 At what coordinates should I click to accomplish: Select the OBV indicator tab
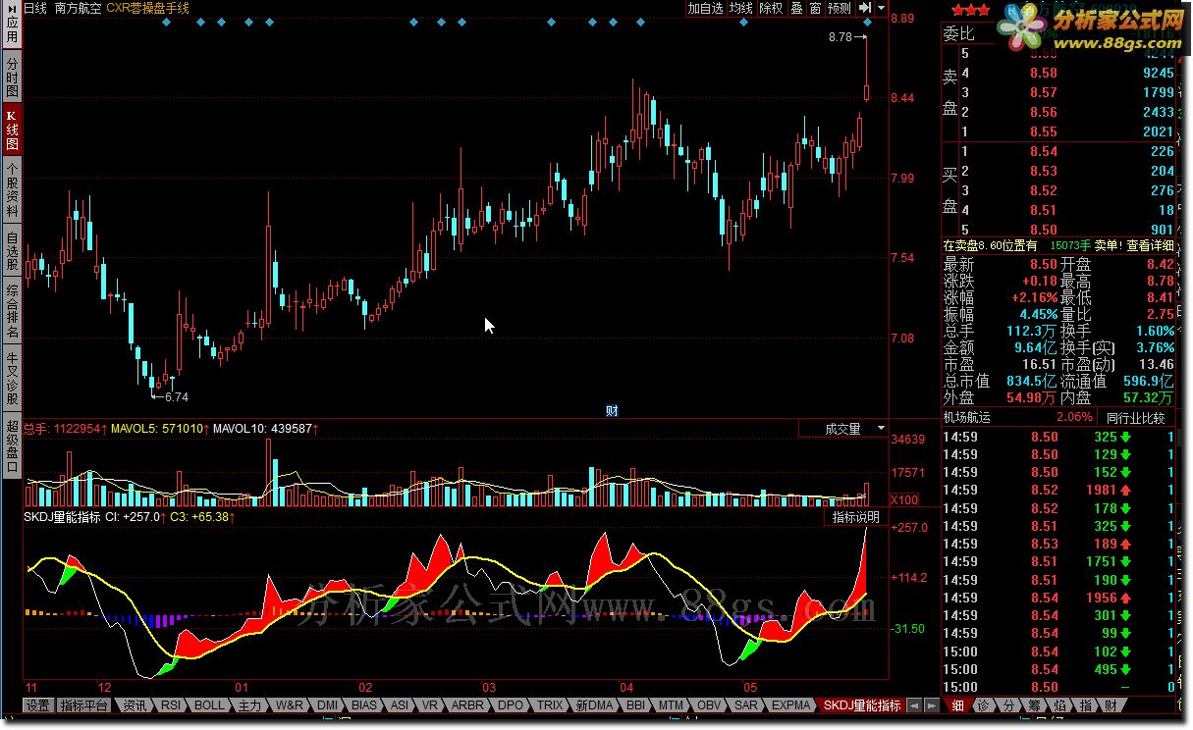[x=709, y=705]
